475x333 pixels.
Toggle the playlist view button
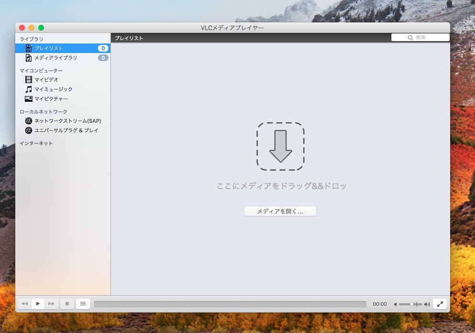click(83, 303)
